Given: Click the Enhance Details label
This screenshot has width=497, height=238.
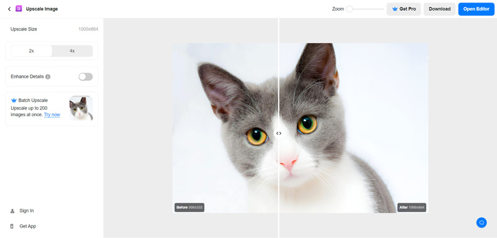Looking at the screenshot, I should 27,76.
